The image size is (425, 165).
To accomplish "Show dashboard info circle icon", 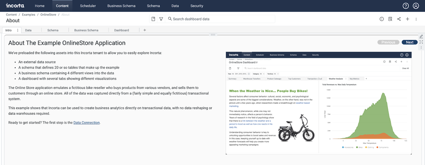I will [x=382, y=19].
